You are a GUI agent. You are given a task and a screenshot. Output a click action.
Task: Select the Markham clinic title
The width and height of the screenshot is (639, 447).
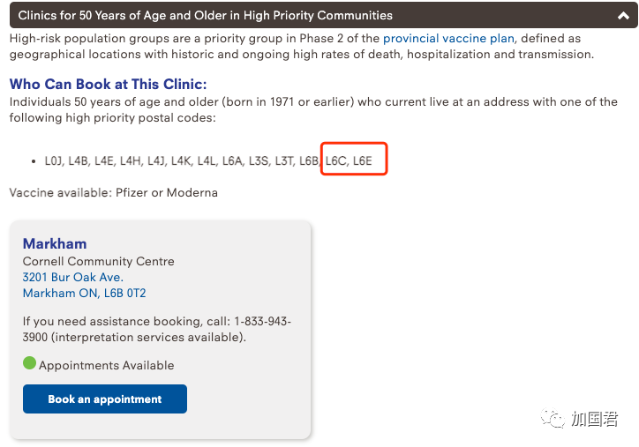pyautogui.click(x=55, y=243)
